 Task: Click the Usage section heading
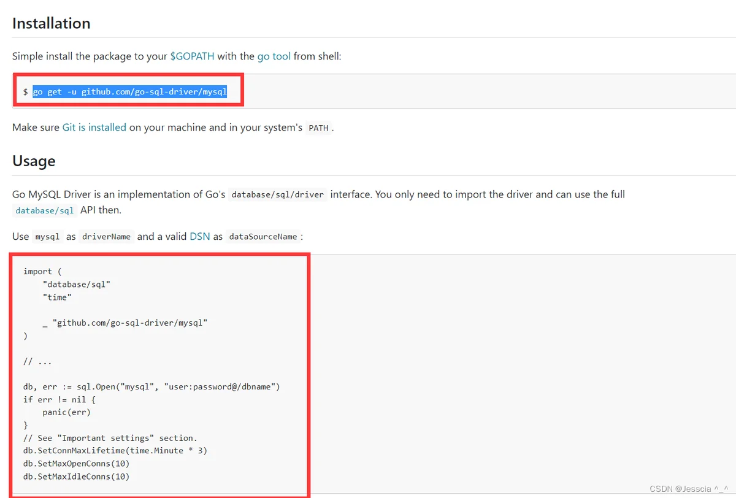click(34, 161)
